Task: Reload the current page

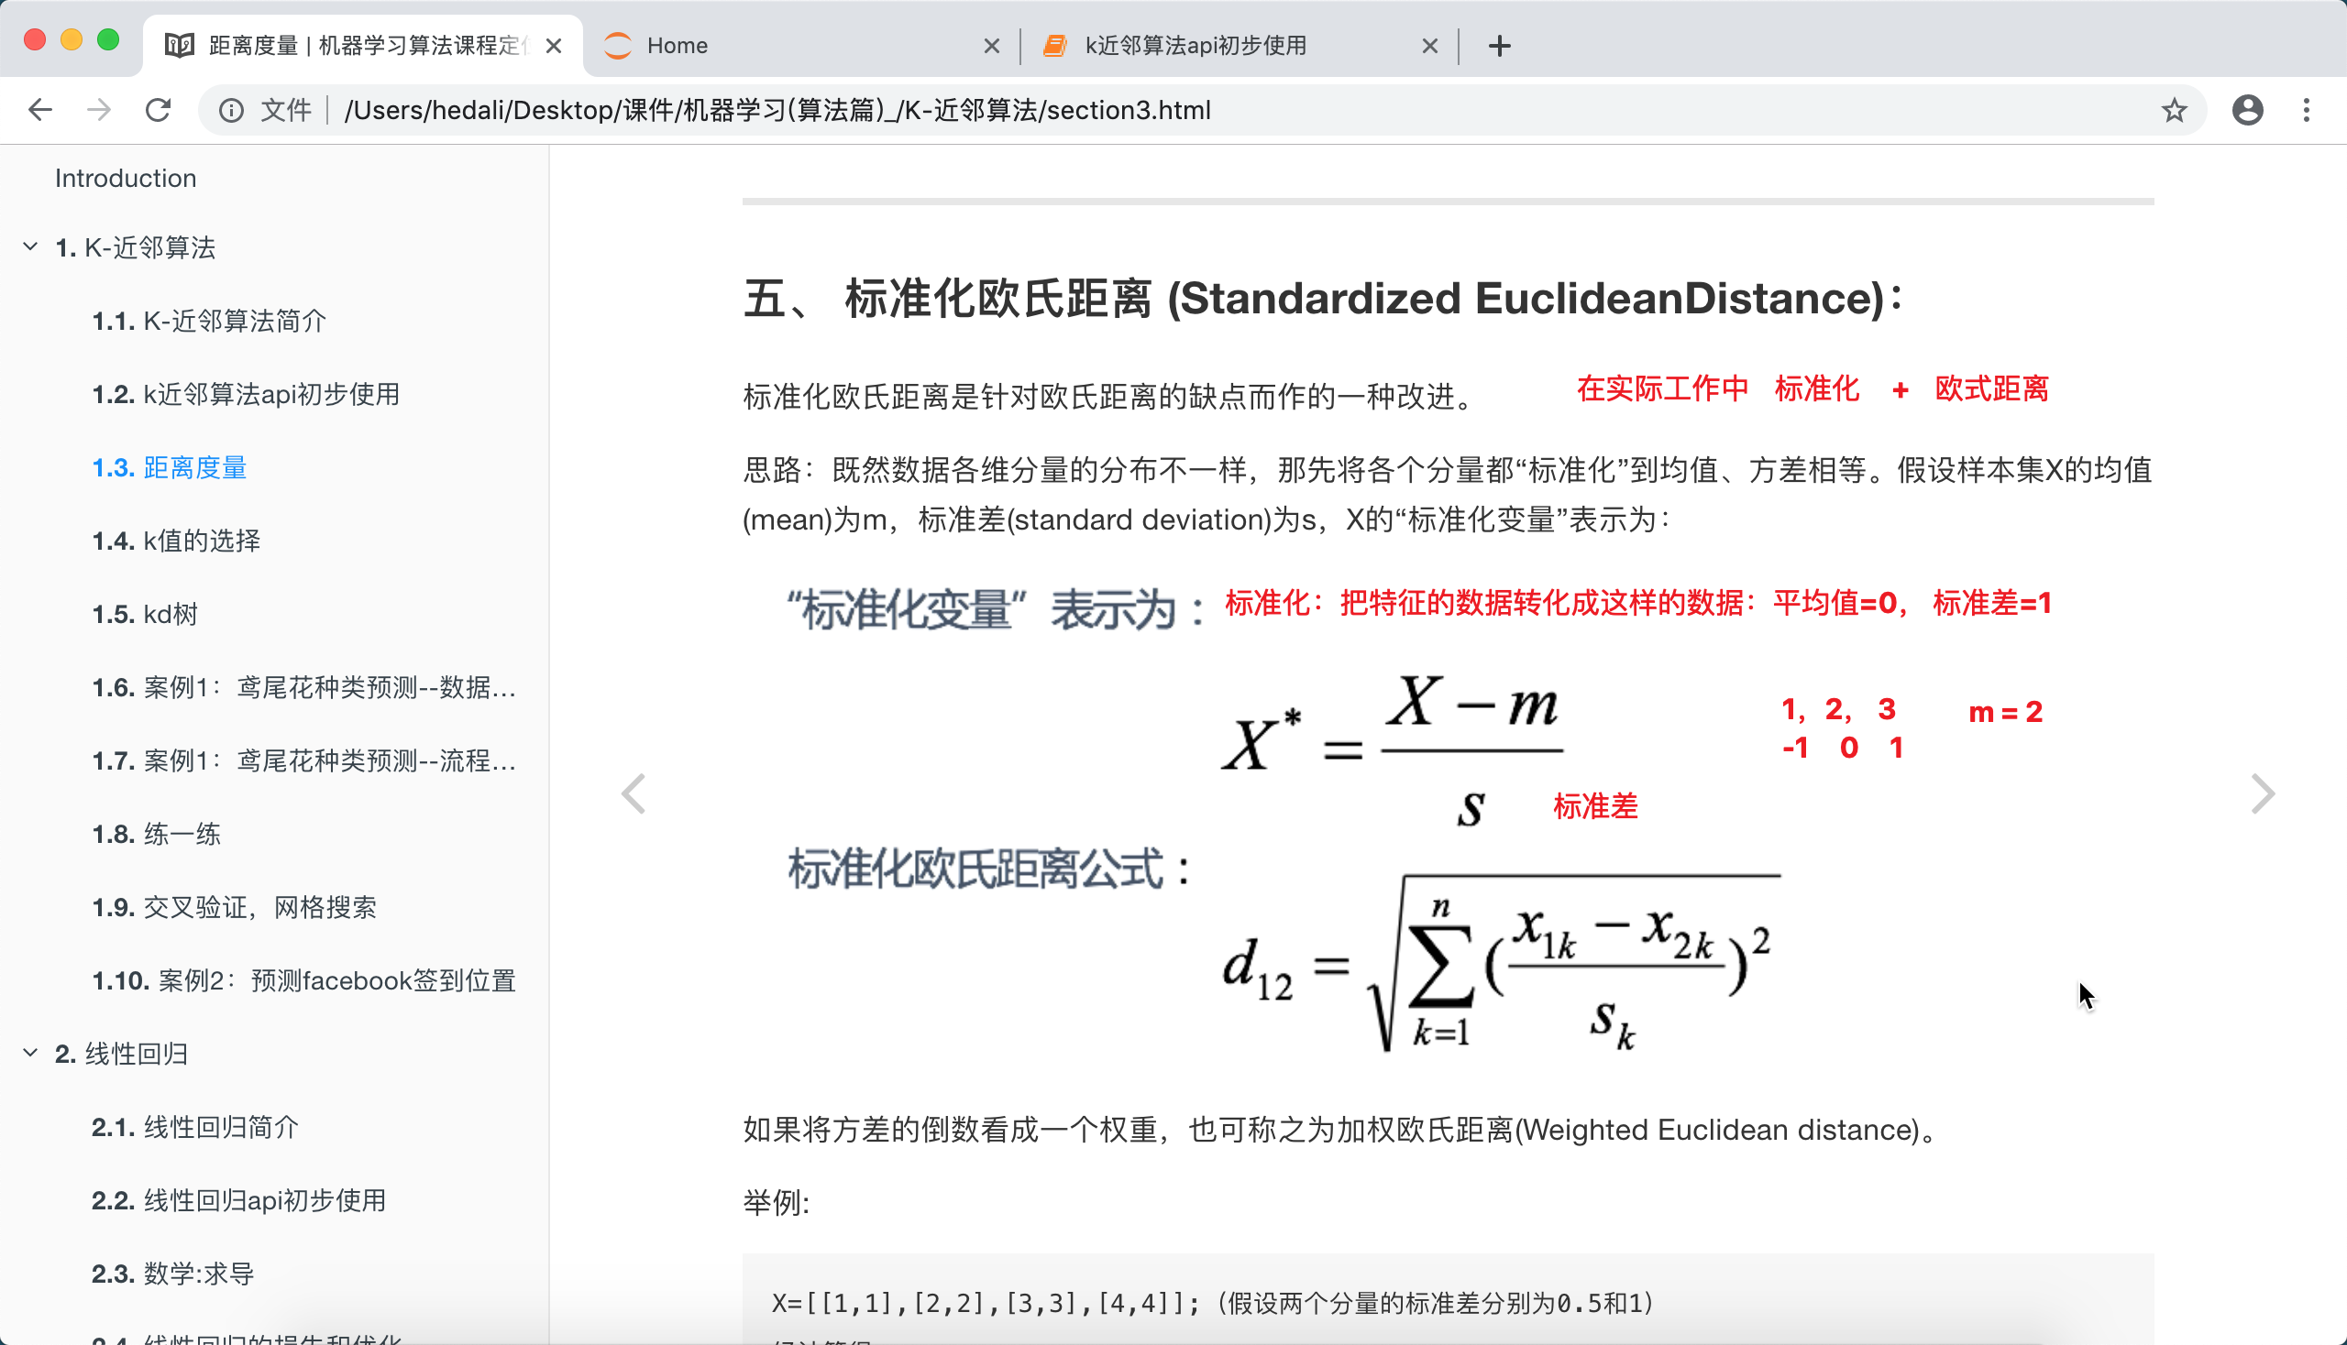Action: (158, 110)
